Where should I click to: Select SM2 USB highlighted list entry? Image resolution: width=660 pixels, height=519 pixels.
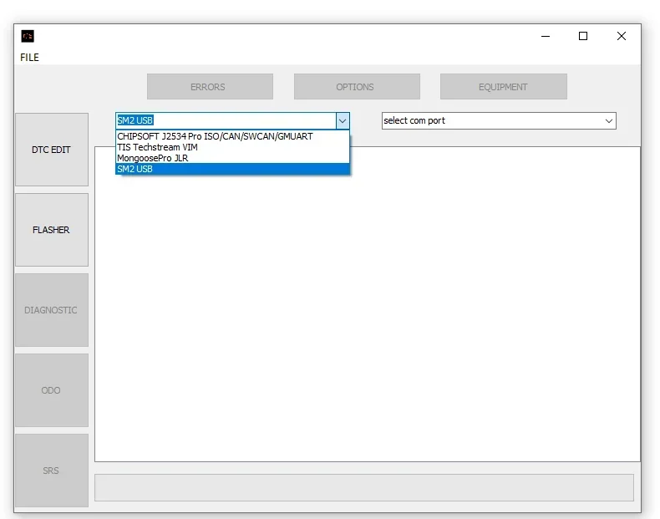232,169
